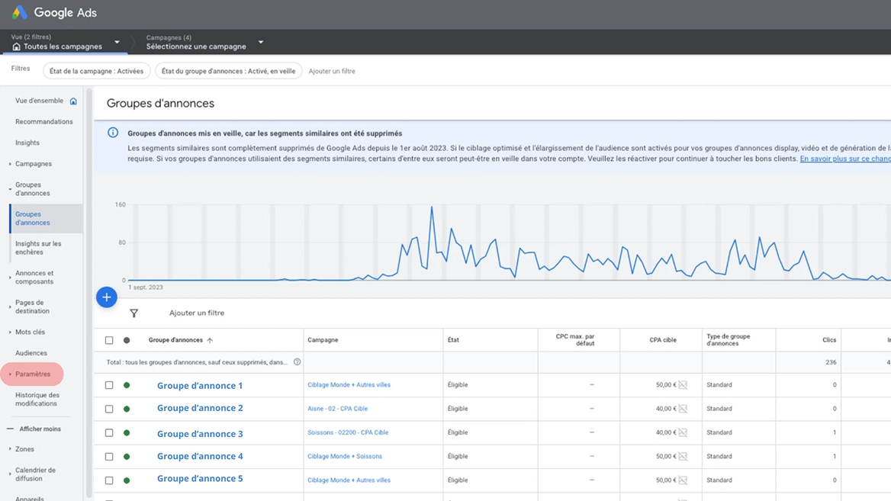Click filter chip État du groupe d'annonces

[228, 71]
